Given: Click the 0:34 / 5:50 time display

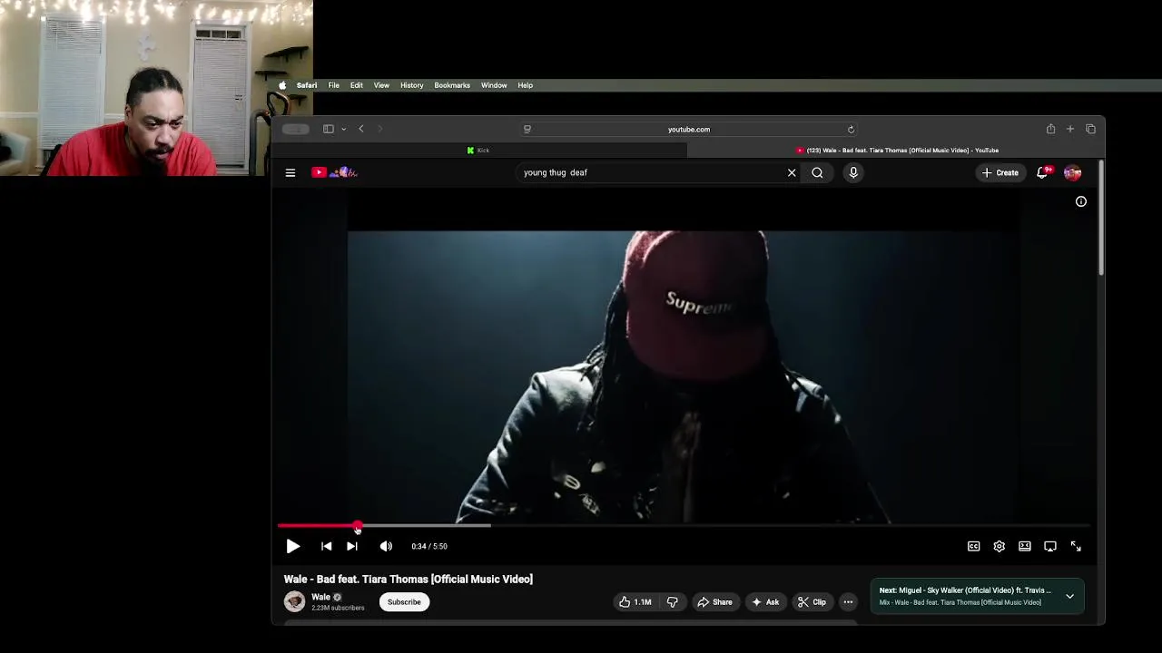Looking at the screenshot, I should click(429, 546).
